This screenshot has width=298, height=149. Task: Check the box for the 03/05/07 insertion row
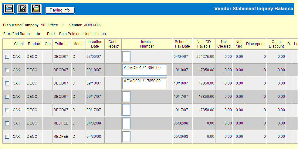point(7,57)
